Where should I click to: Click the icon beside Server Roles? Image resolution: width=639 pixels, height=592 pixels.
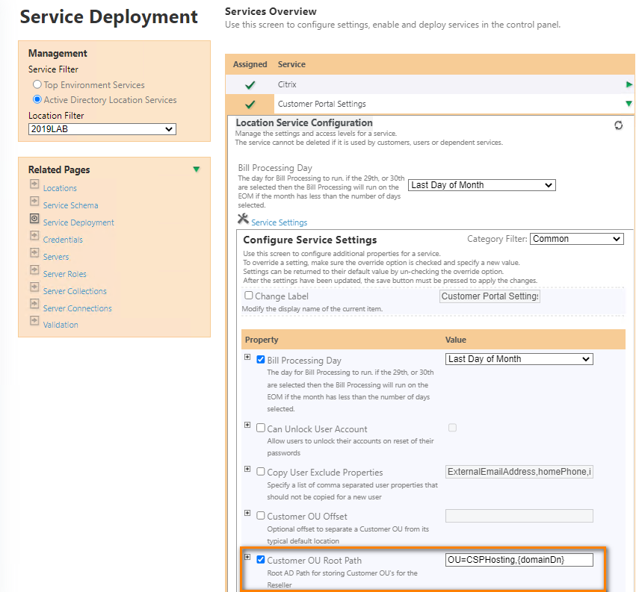point(34,270)
